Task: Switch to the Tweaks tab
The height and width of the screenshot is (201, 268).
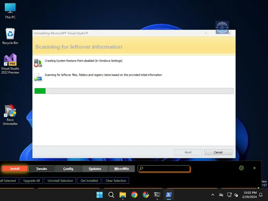Action: [42, 169]
